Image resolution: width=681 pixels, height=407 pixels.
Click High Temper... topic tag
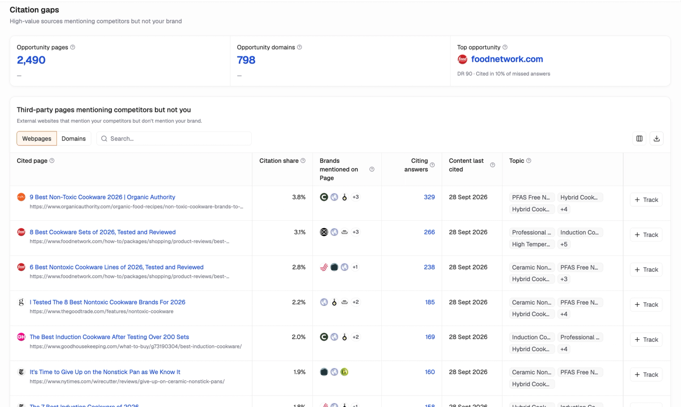(531, 244)
